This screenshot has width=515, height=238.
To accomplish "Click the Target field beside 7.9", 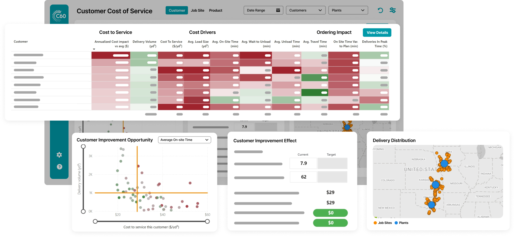I will [x=332, y=163].
